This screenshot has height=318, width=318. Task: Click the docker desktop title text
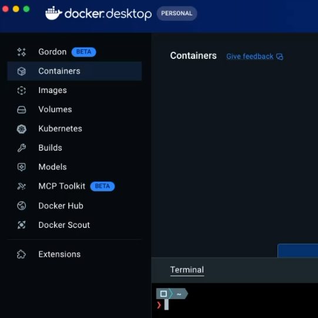pos(108,14)
